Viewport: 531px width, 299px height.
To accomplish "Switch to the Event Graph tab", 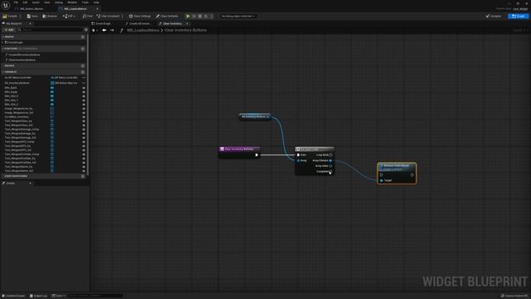I will tap(101, 24).
